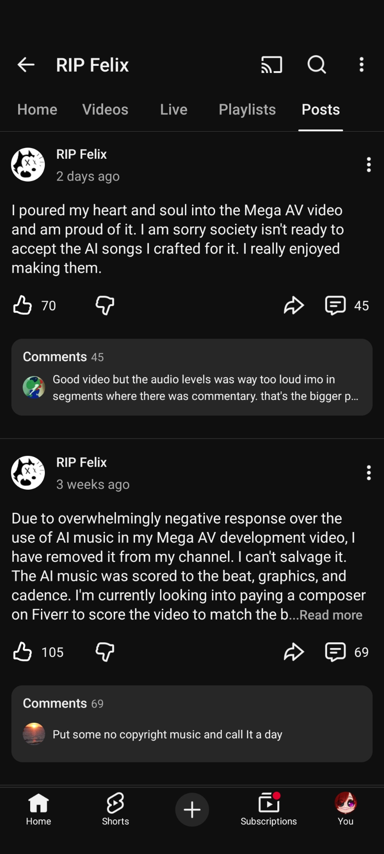
Task: Tap the Subscriptions icon
Action: 268,809
